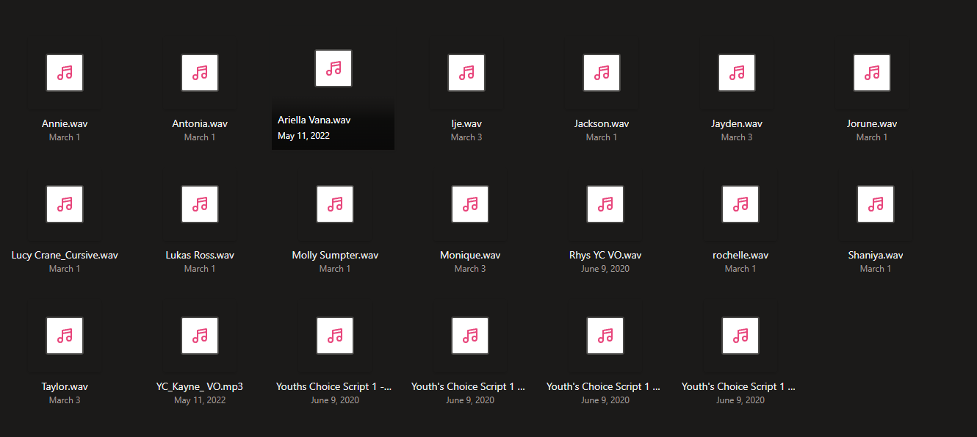Open the Annie.wav audio file icon

click(65, 73)
